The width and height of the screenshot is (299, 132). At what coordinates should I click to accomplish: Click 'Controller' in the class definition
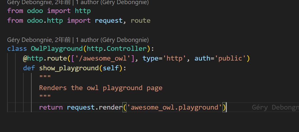pyautogui.click(x=127, y=48)
